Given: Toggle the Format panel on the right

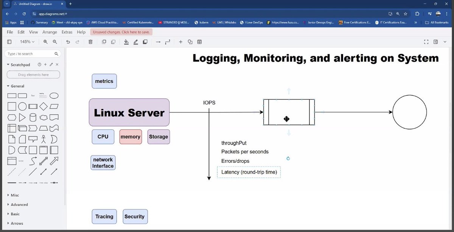Looking at the screenshot, I should pos(436,42).
